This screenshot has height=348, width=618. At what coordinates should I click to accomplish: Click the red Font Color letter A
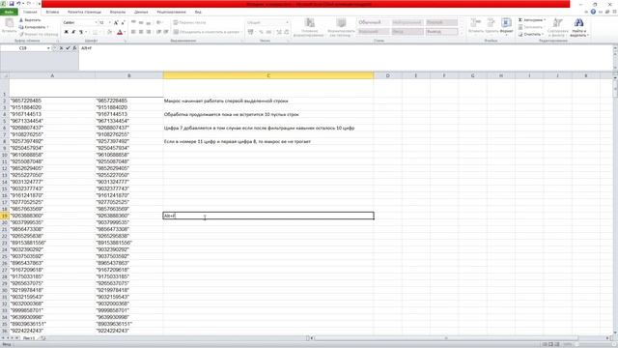120,32
